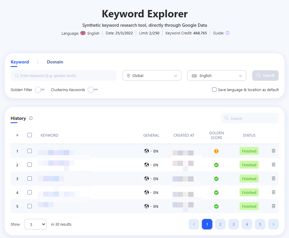The width and height of the screenshot is (289, 238).
Task: Select the checkbox for history row 2
Action: click(x=29, y=165)
